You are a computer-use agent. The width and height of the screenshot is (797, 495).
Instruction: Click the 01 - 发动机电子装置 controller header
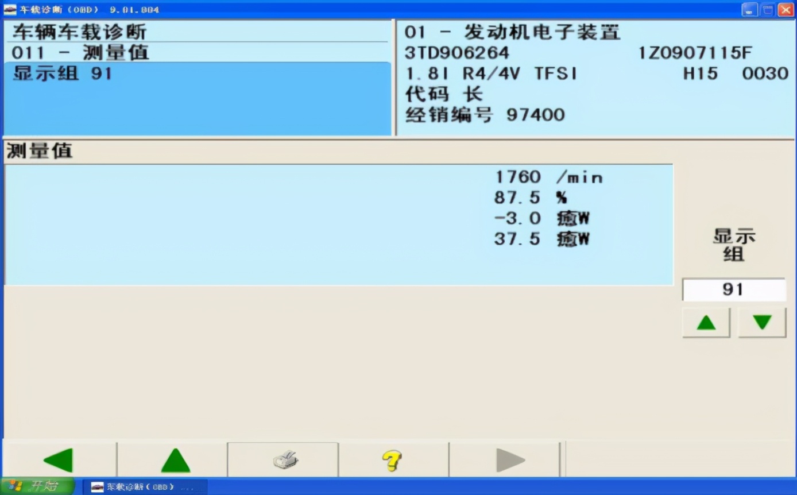[511, 33]
